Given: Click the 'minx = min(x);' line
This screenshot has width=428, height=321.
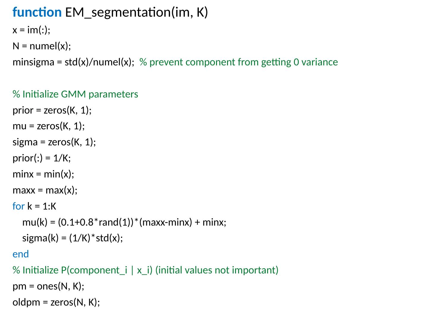Looking at the screenshot, I should click(43, 174).
